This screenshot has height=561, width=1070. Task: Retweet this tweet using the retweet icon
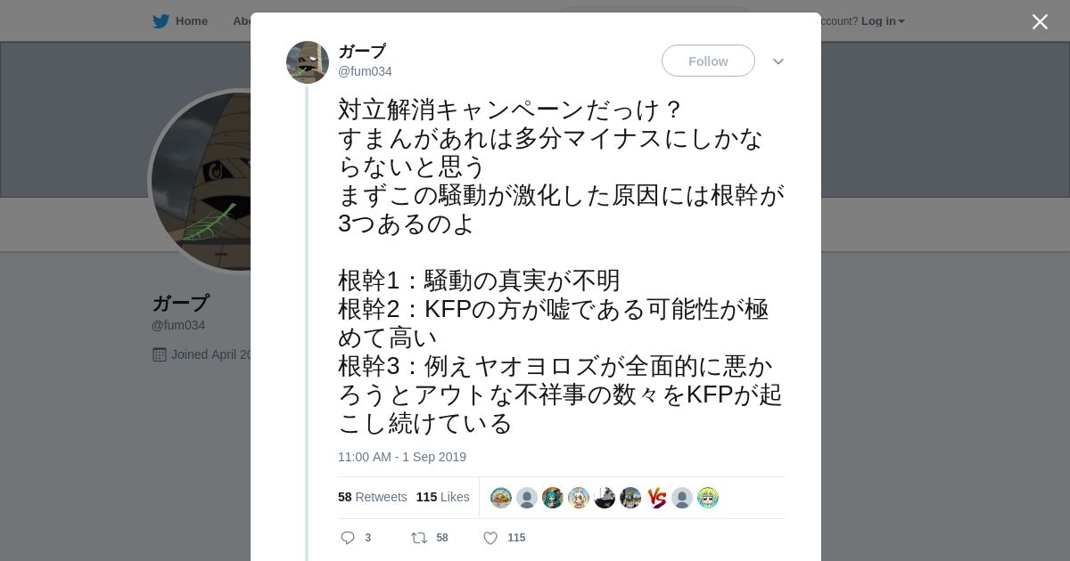tap(418, 538)
